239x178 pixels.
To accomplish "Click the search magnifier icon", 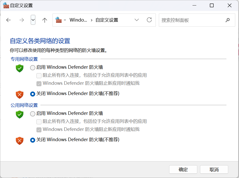I will [228, 20].
